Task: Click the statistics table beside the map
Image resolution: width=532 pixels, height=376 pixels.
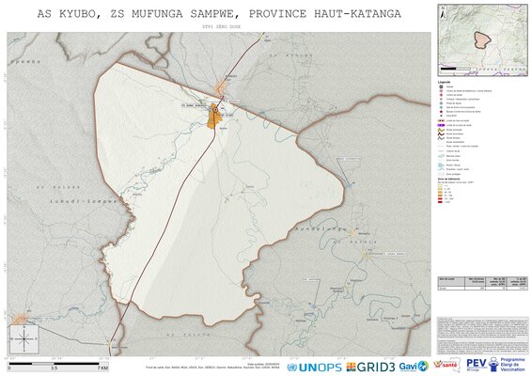Action: pyautogui.click(x=482, y=283)
